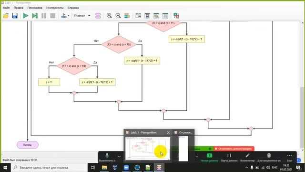Image resolution: width=305 pixels, height=172 pixels.
Task: Click the chart style icon
Action: click(127, 16)
